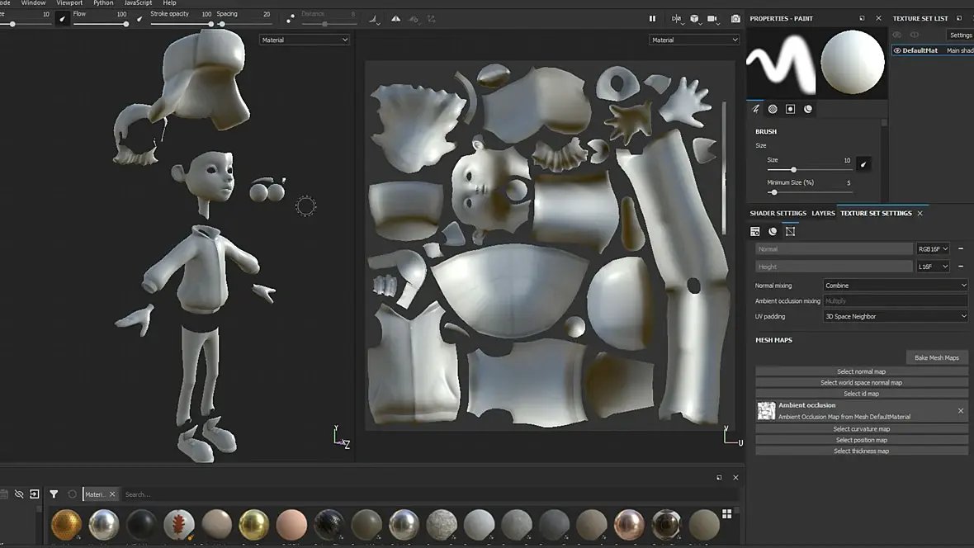This screenshot has width=974, height=548.
Task: Toggle visibility eye of DefaultMat texture set
Action: 897,50
